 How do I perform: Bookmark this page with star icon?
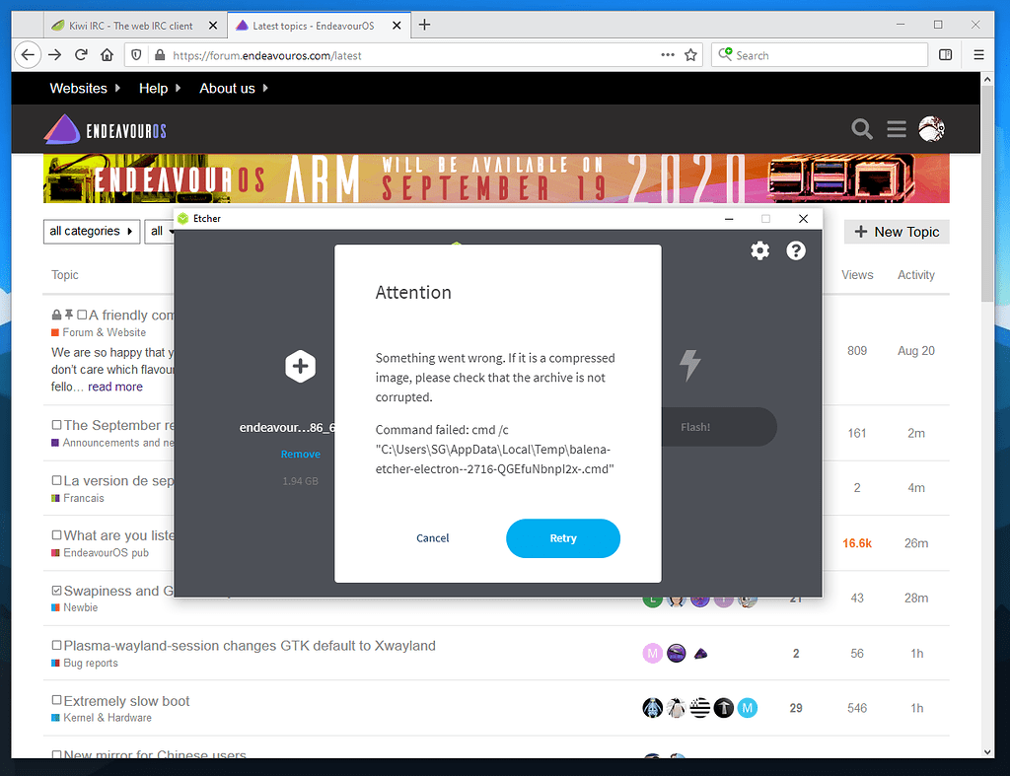point(691,55)
